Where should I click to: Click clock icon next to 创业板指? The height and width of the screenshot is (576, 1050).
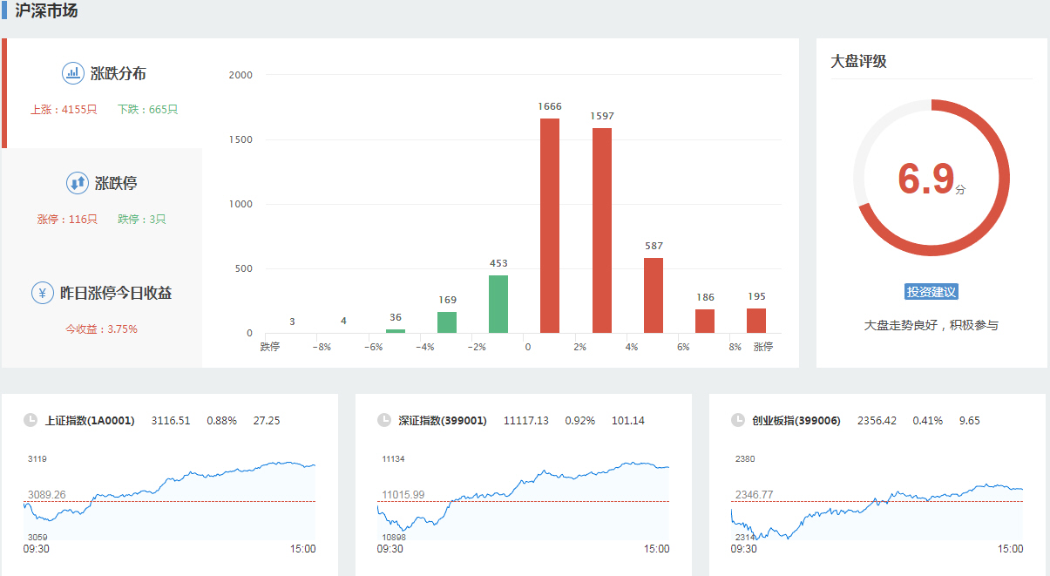pos(738,420)
